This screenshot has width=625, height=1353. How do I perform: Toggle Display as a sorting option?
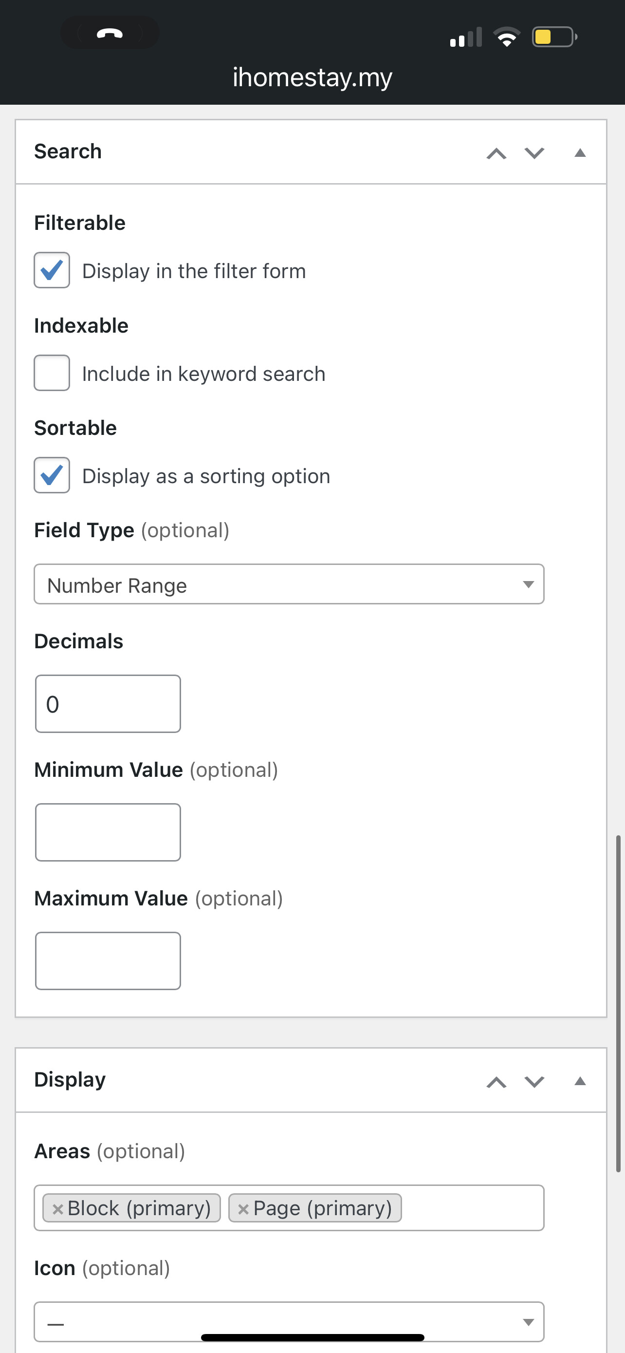52,475
